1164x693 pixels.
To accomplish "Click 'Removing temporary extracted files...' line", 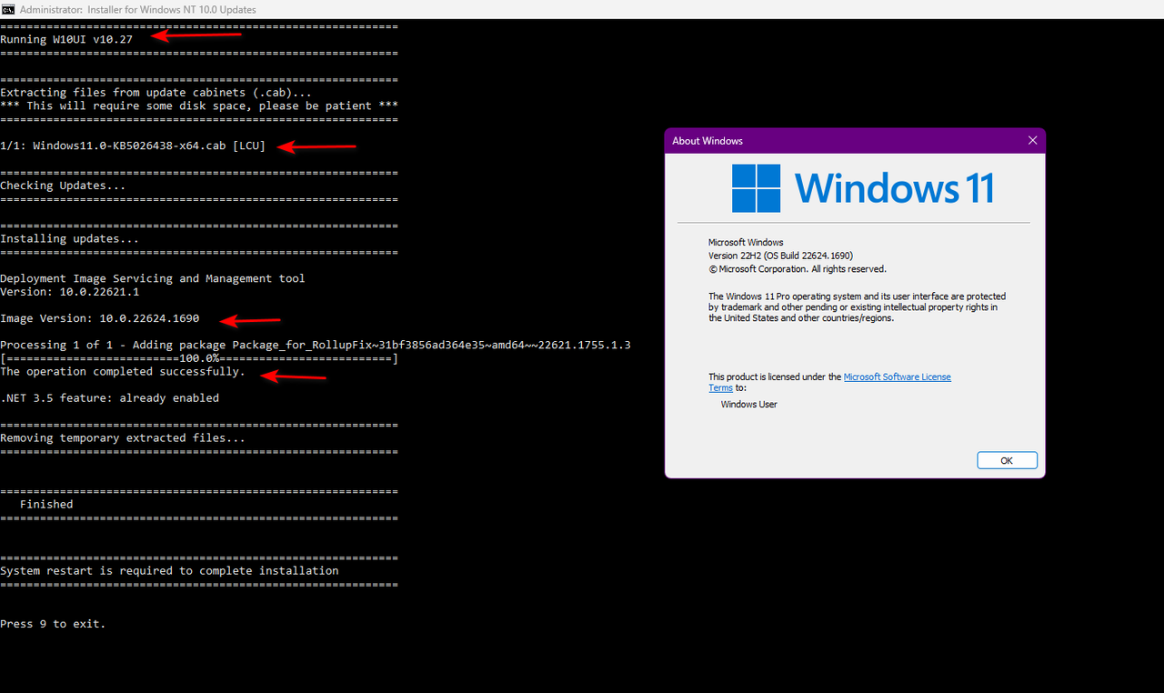I will (x=123, y=437).
